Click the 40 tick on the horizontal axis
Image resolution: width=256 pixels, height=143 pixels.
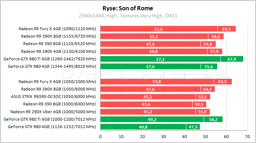click(184, 137)
